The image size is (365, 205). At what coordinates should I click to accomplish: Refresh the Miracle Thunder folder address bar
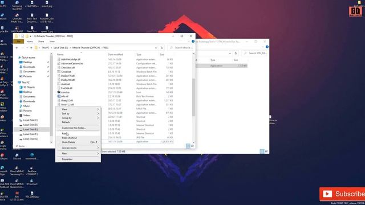coord(162,48)
